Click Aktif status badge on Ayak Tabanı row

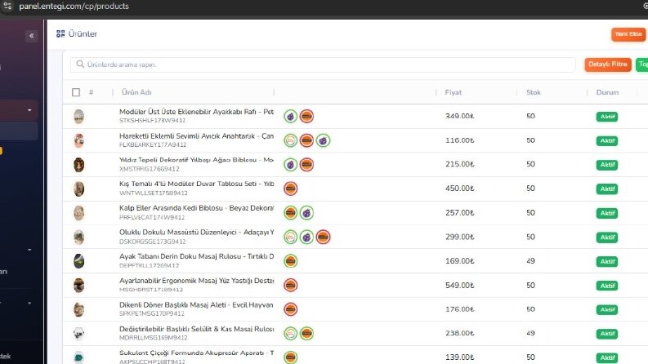[x=607, y=262]
